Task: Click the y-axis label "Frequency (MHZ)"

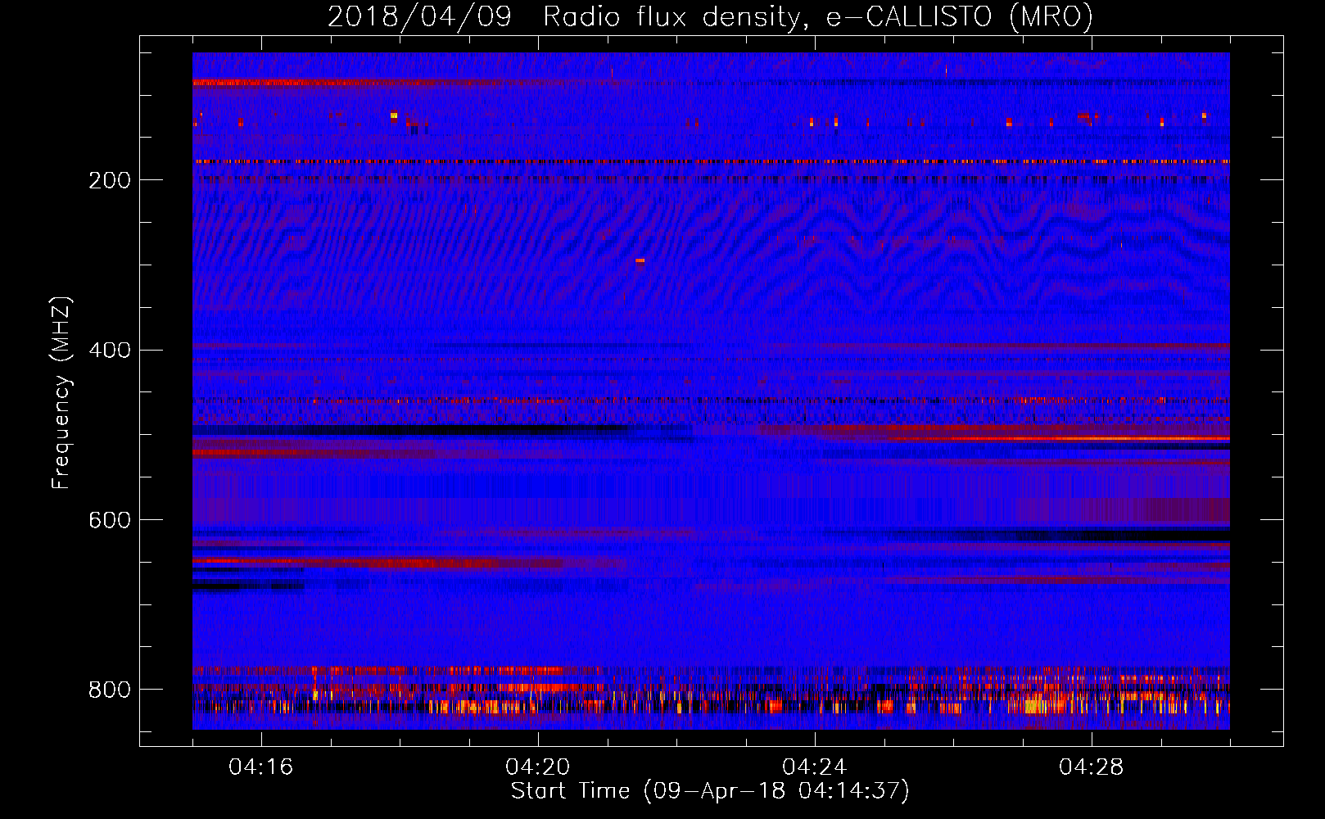Action: [x=61, y=393]
